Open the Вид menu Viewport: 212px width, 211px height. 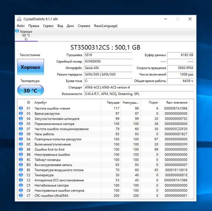(x=60, y=26)
